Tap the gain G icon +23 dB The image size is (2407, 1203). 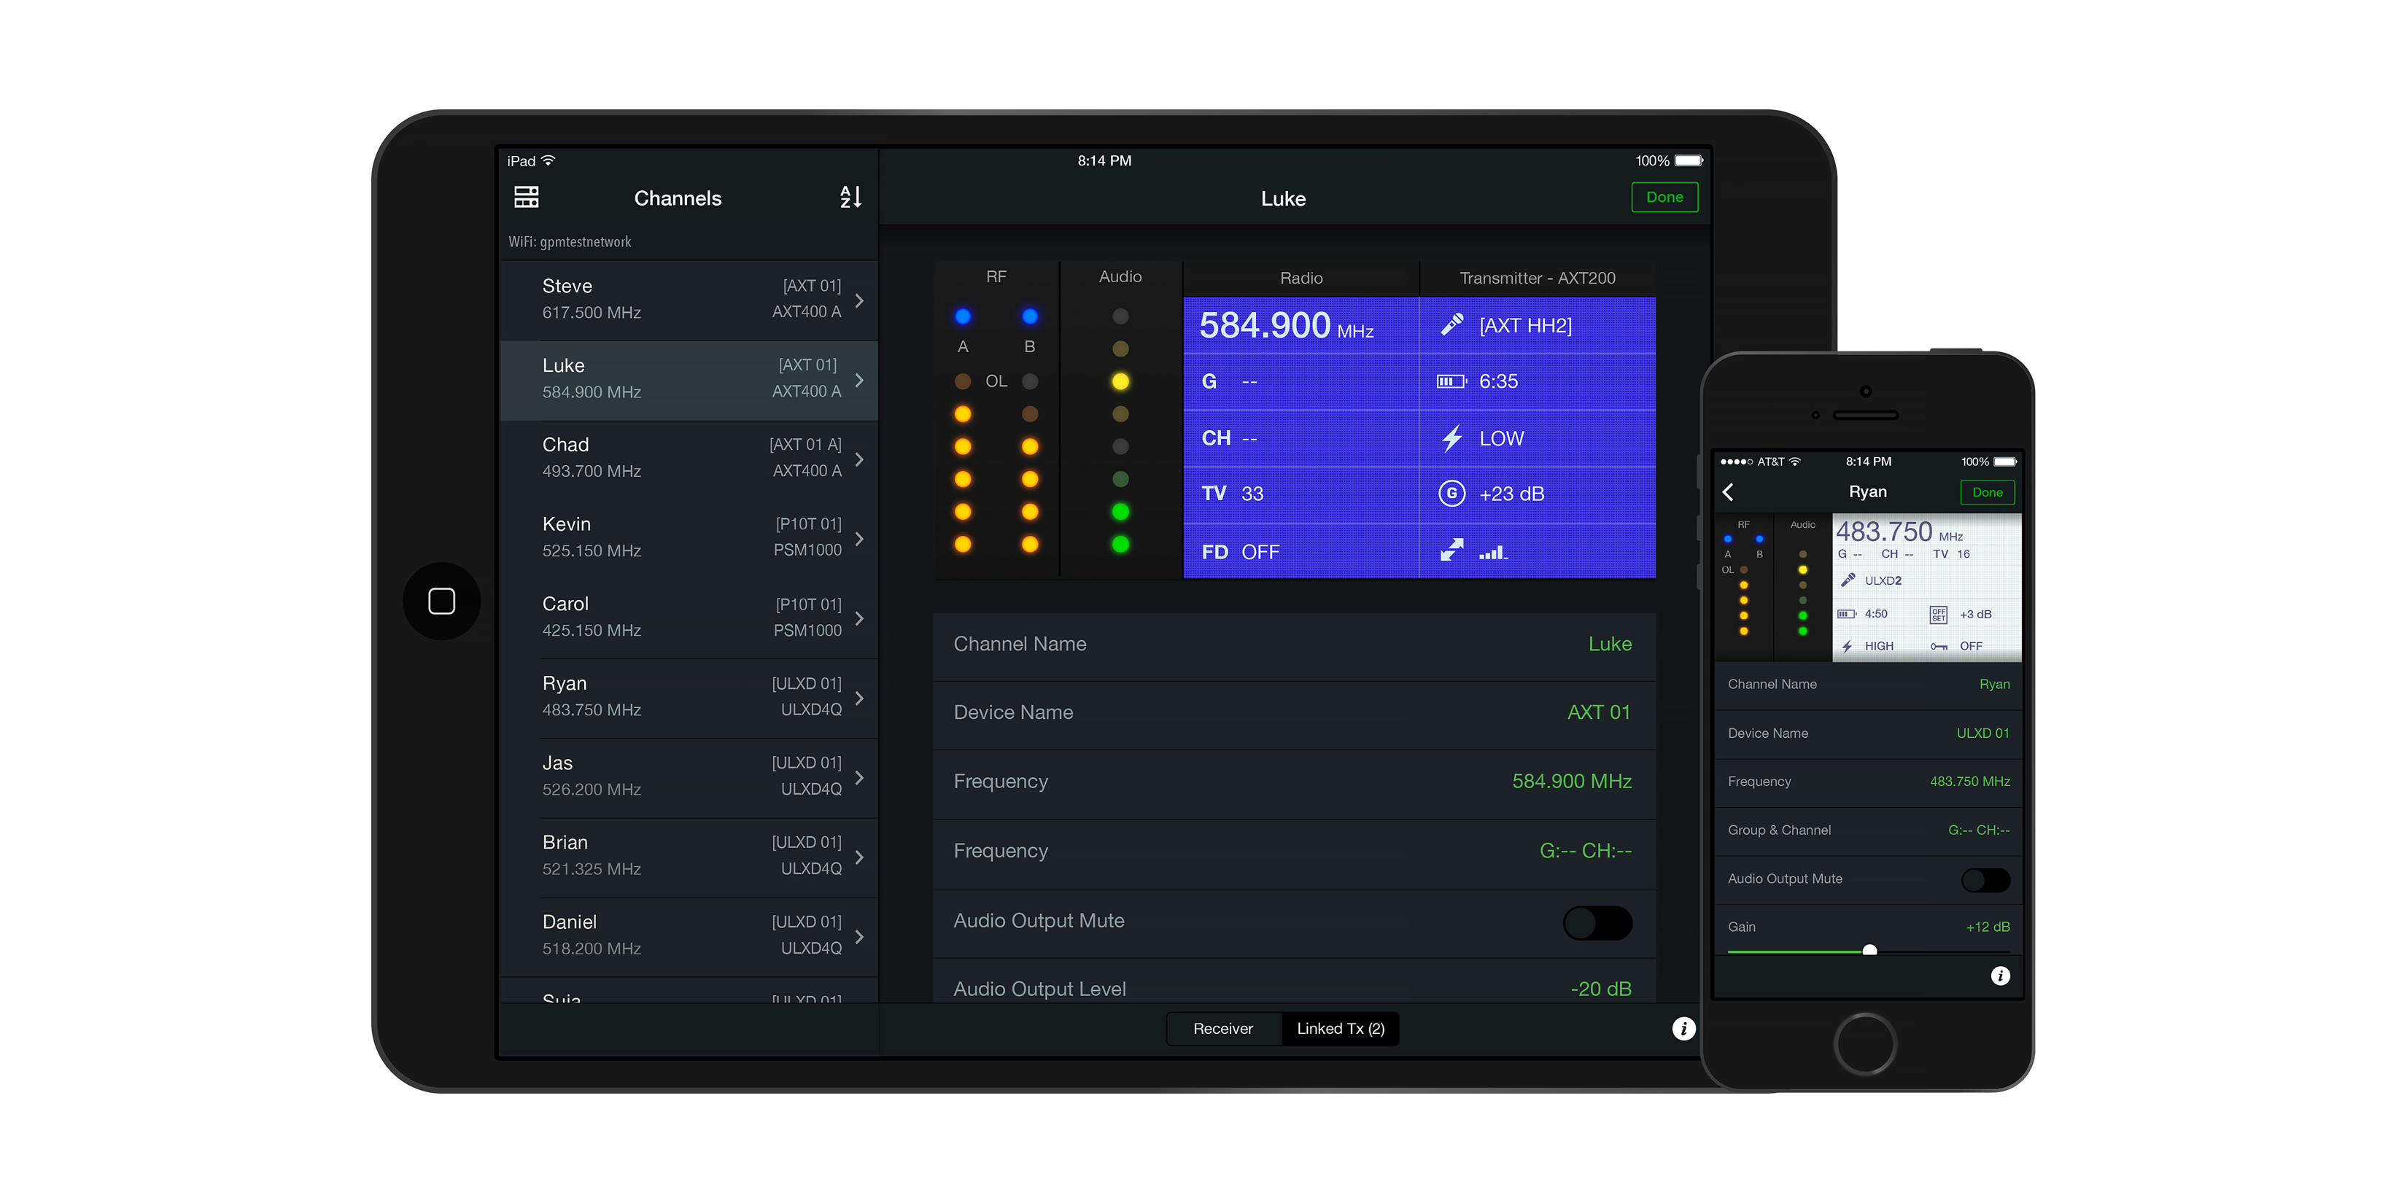click(1451, 493)
